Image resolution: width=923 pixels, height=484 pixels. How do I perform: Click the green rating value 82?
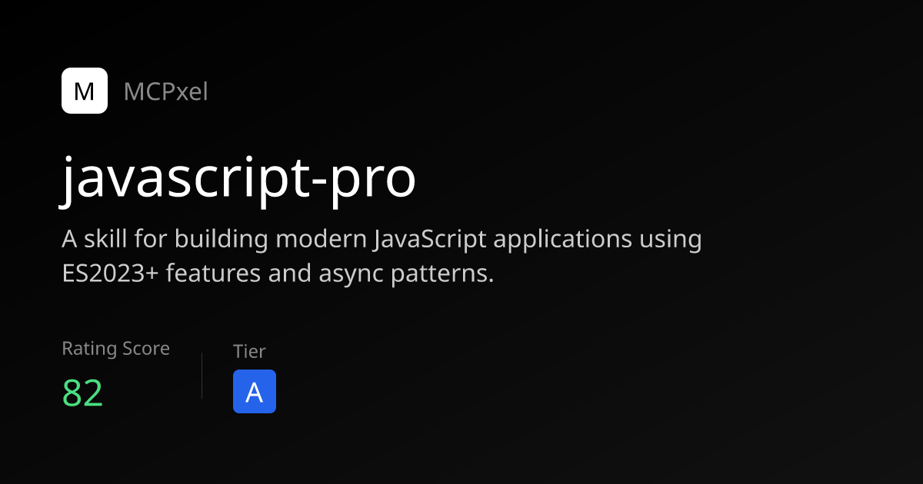82,393
